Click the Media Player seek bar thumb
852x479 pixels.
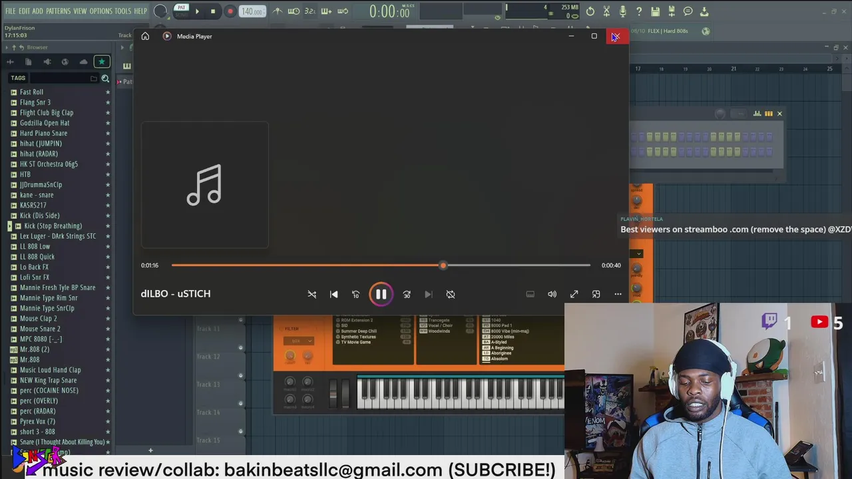click(443, 265)
